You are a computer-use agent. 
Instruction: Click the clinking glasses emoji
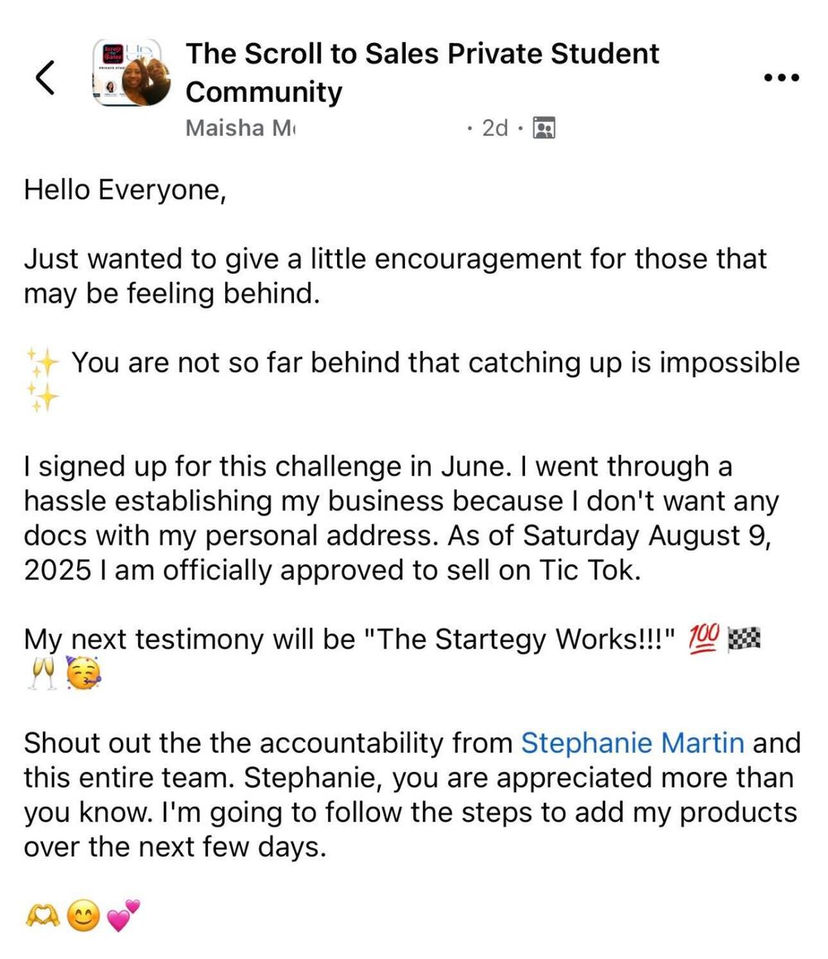click(x=41, y=675)
